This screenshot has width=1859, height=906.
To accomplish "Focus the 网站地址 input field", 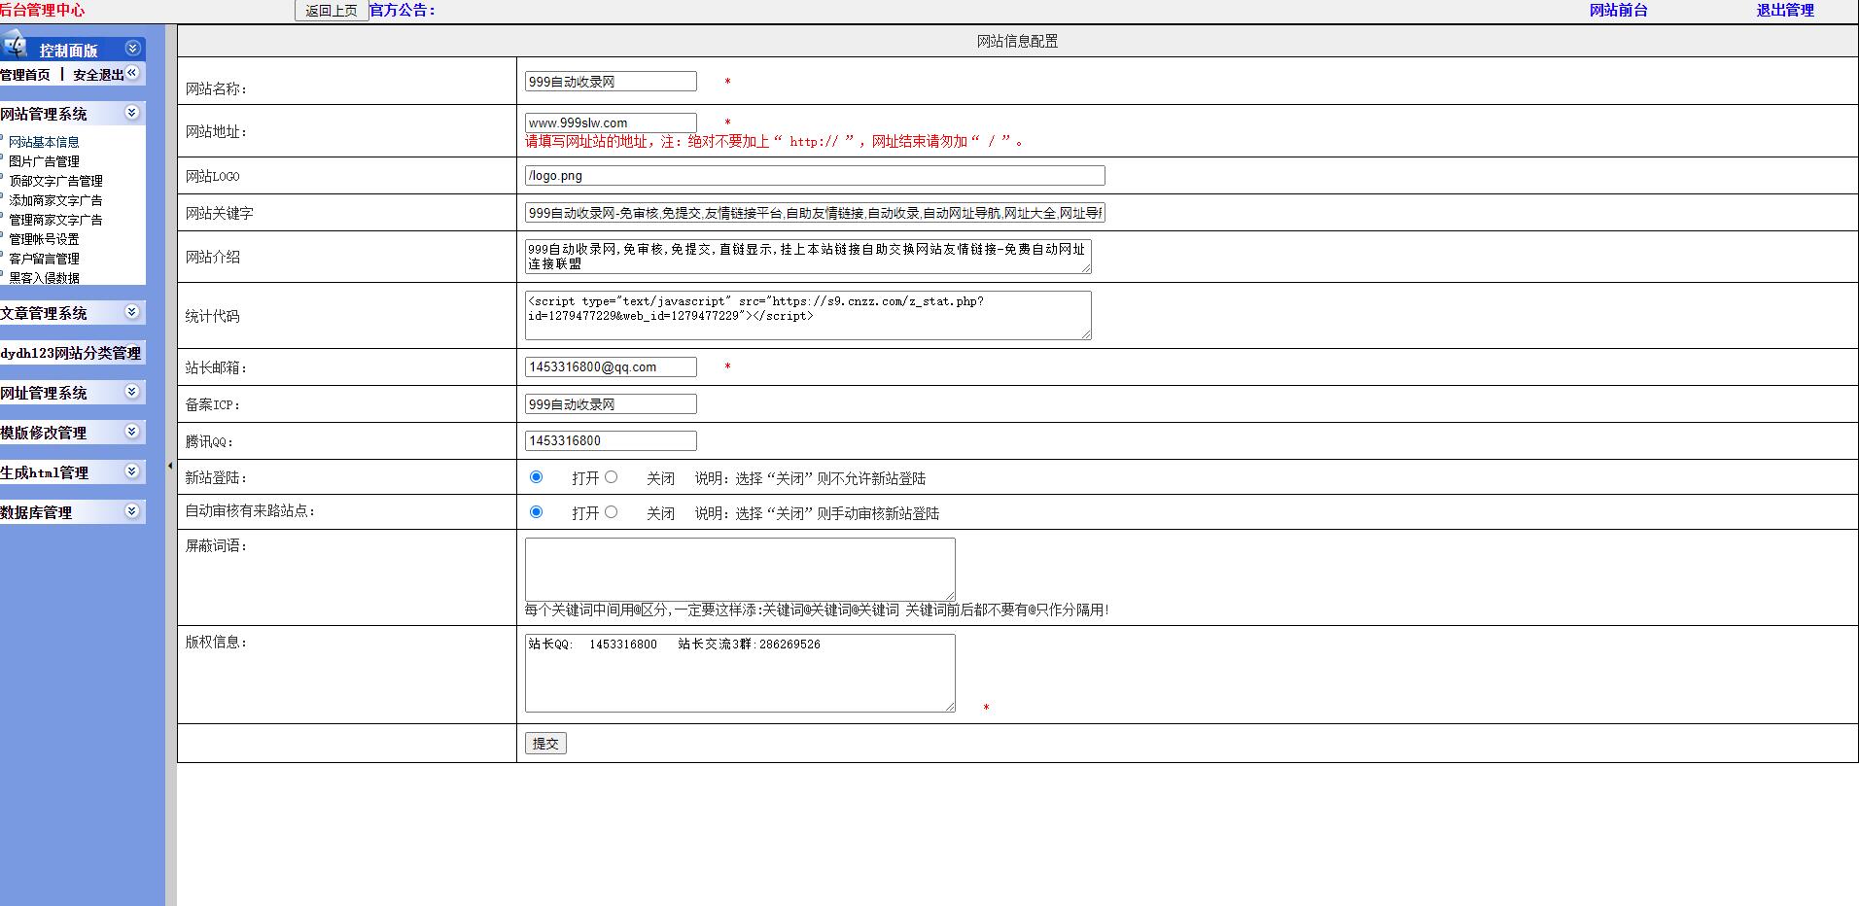I will [611, 122].
